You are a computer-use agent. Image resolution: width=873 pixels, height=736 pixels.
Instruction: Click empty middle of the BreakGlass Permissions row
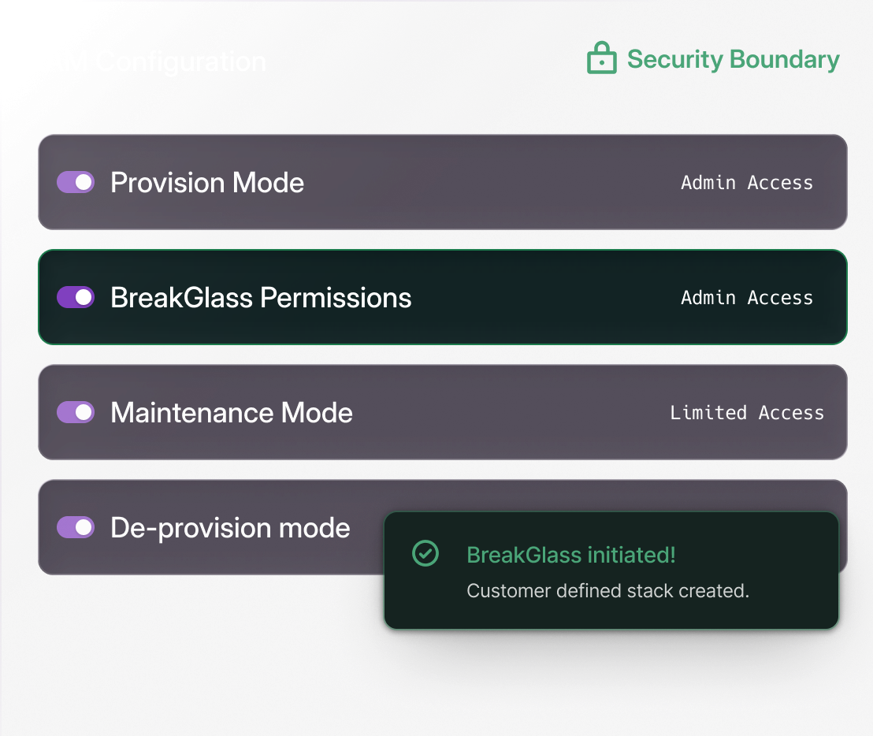coord(544,297)
